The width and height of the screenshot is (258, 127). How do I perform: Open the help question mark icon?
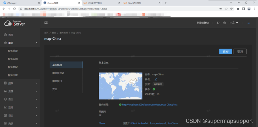(225, 23)
